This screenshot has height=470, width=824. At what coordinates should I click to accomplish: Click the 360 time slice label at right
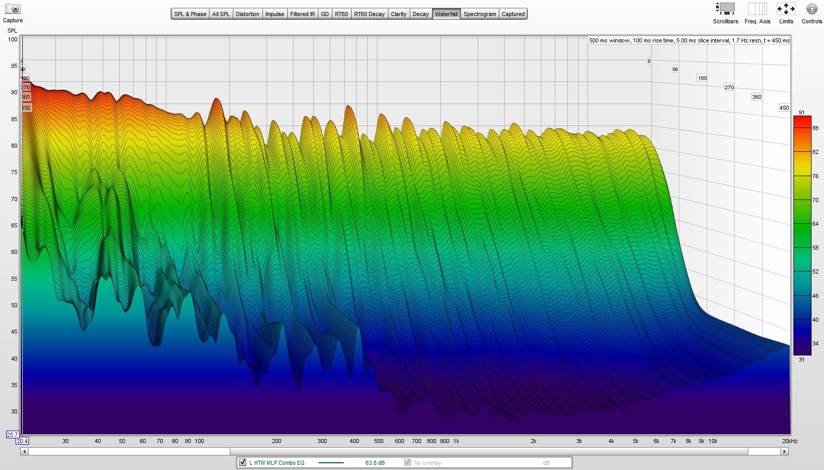757,97
